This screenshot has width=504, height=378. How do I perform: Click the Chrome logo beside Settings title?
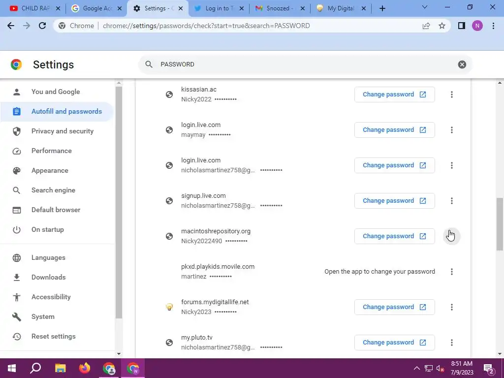(x=16, y=64)
